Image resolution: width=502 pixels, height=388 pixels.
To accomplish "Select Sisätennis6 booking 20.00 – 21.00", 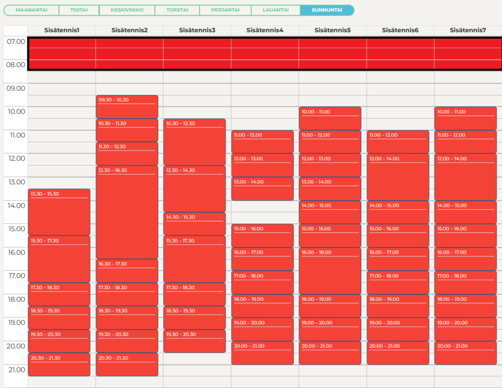I will [x=398, y=353].
